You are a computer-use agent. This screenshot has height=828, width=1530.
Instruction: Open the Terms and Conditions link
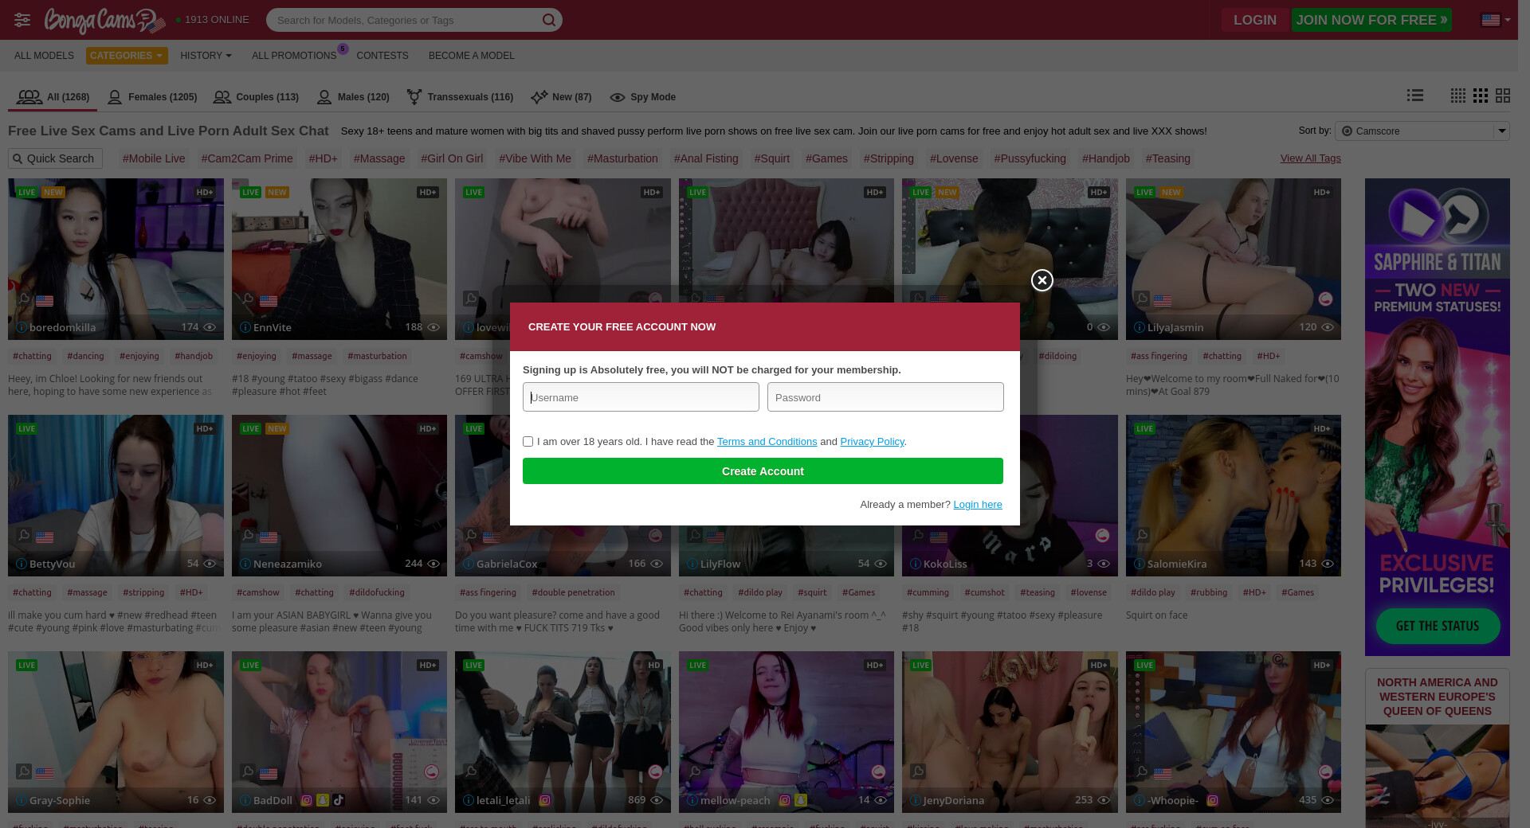tap(767, 442)
